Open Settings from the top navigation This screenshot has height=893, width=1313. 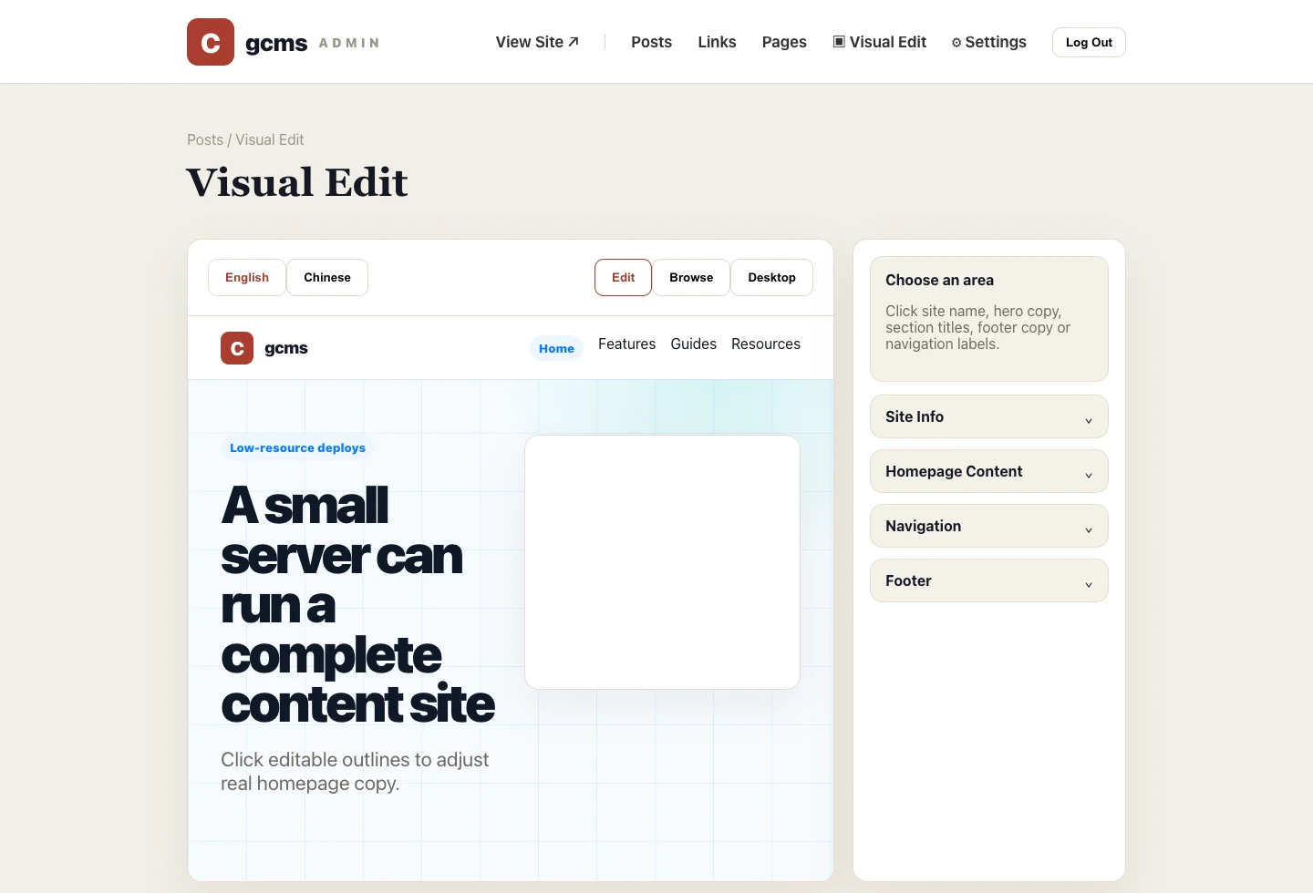(x=989, y=42)
